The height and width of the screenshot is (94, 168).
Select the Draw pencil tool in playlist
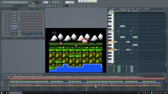pyautogui.click(x=6, y=75)
